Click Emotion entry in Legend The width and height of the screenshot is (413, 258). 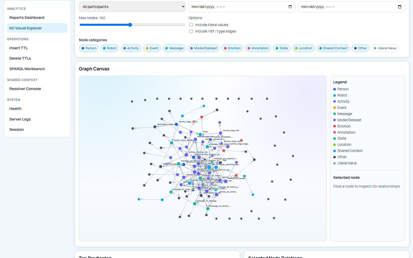(342, 126)
